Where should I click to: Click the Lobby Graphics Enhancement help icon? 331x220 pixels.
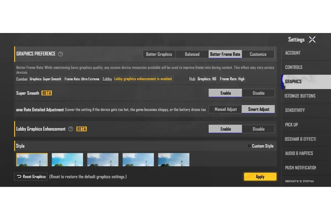click(71, 129)
